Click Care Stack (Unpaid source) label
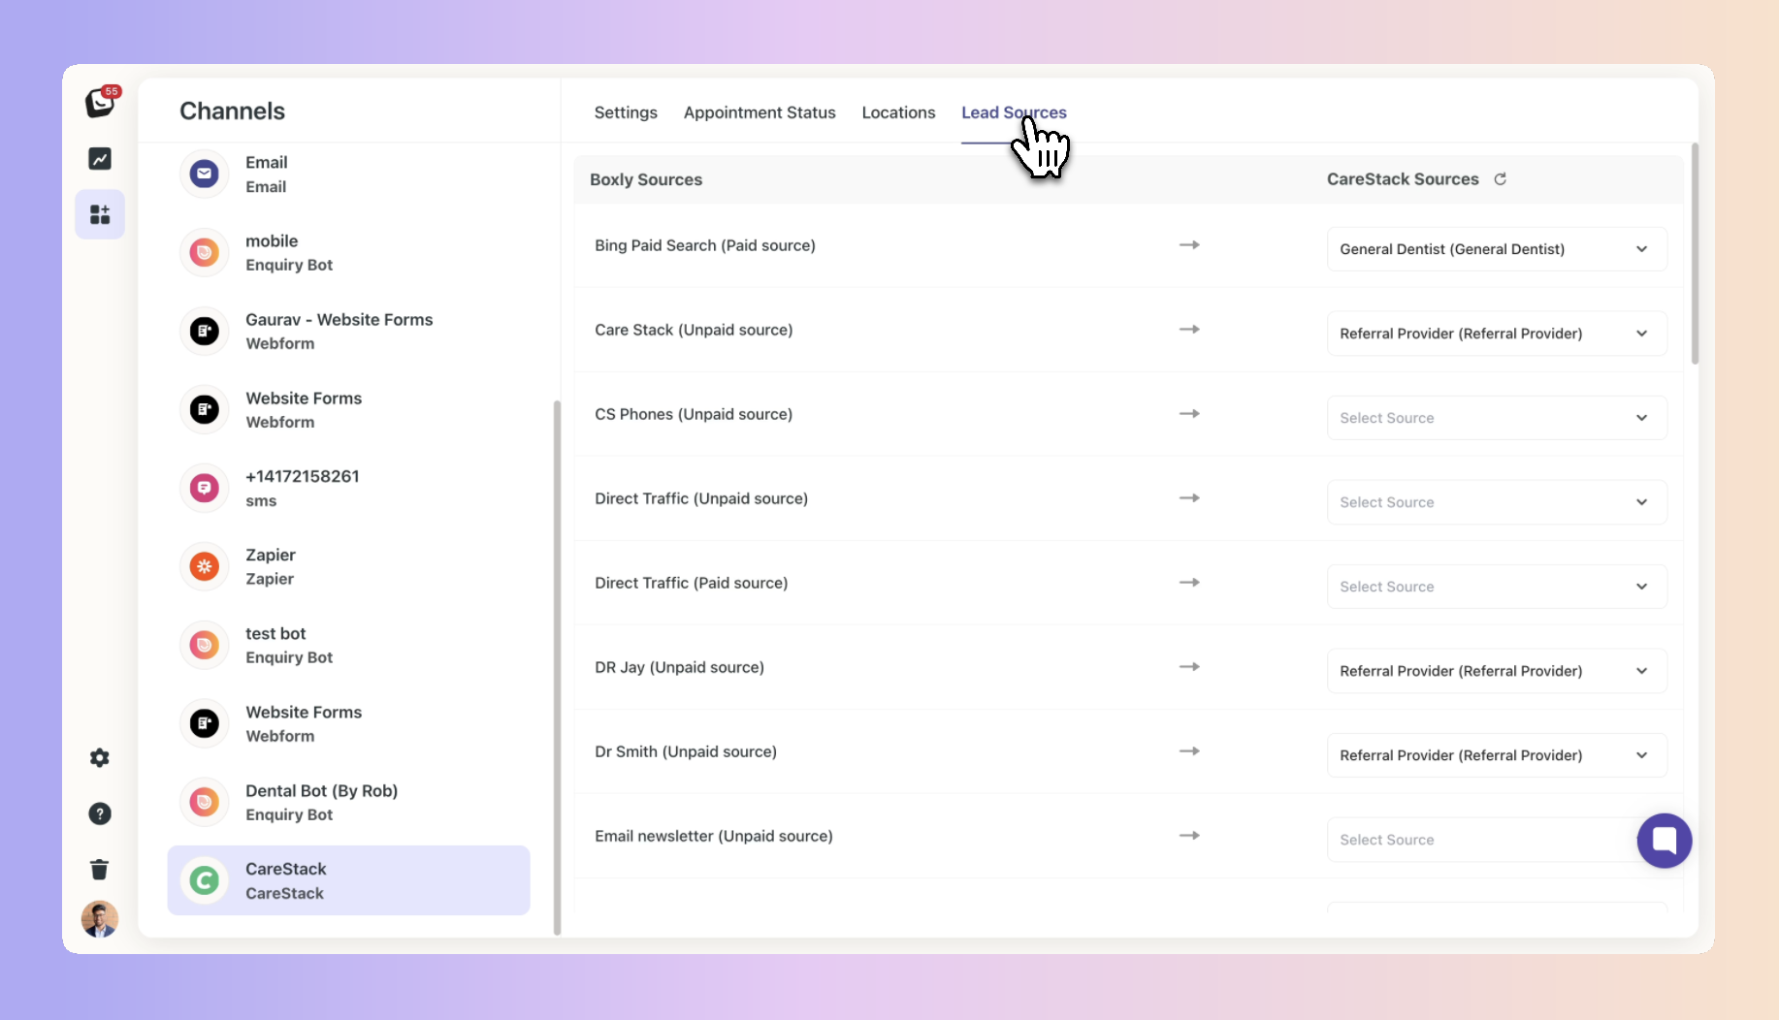Screen dimensions: 1779x1020 click(x=694, y=330)
